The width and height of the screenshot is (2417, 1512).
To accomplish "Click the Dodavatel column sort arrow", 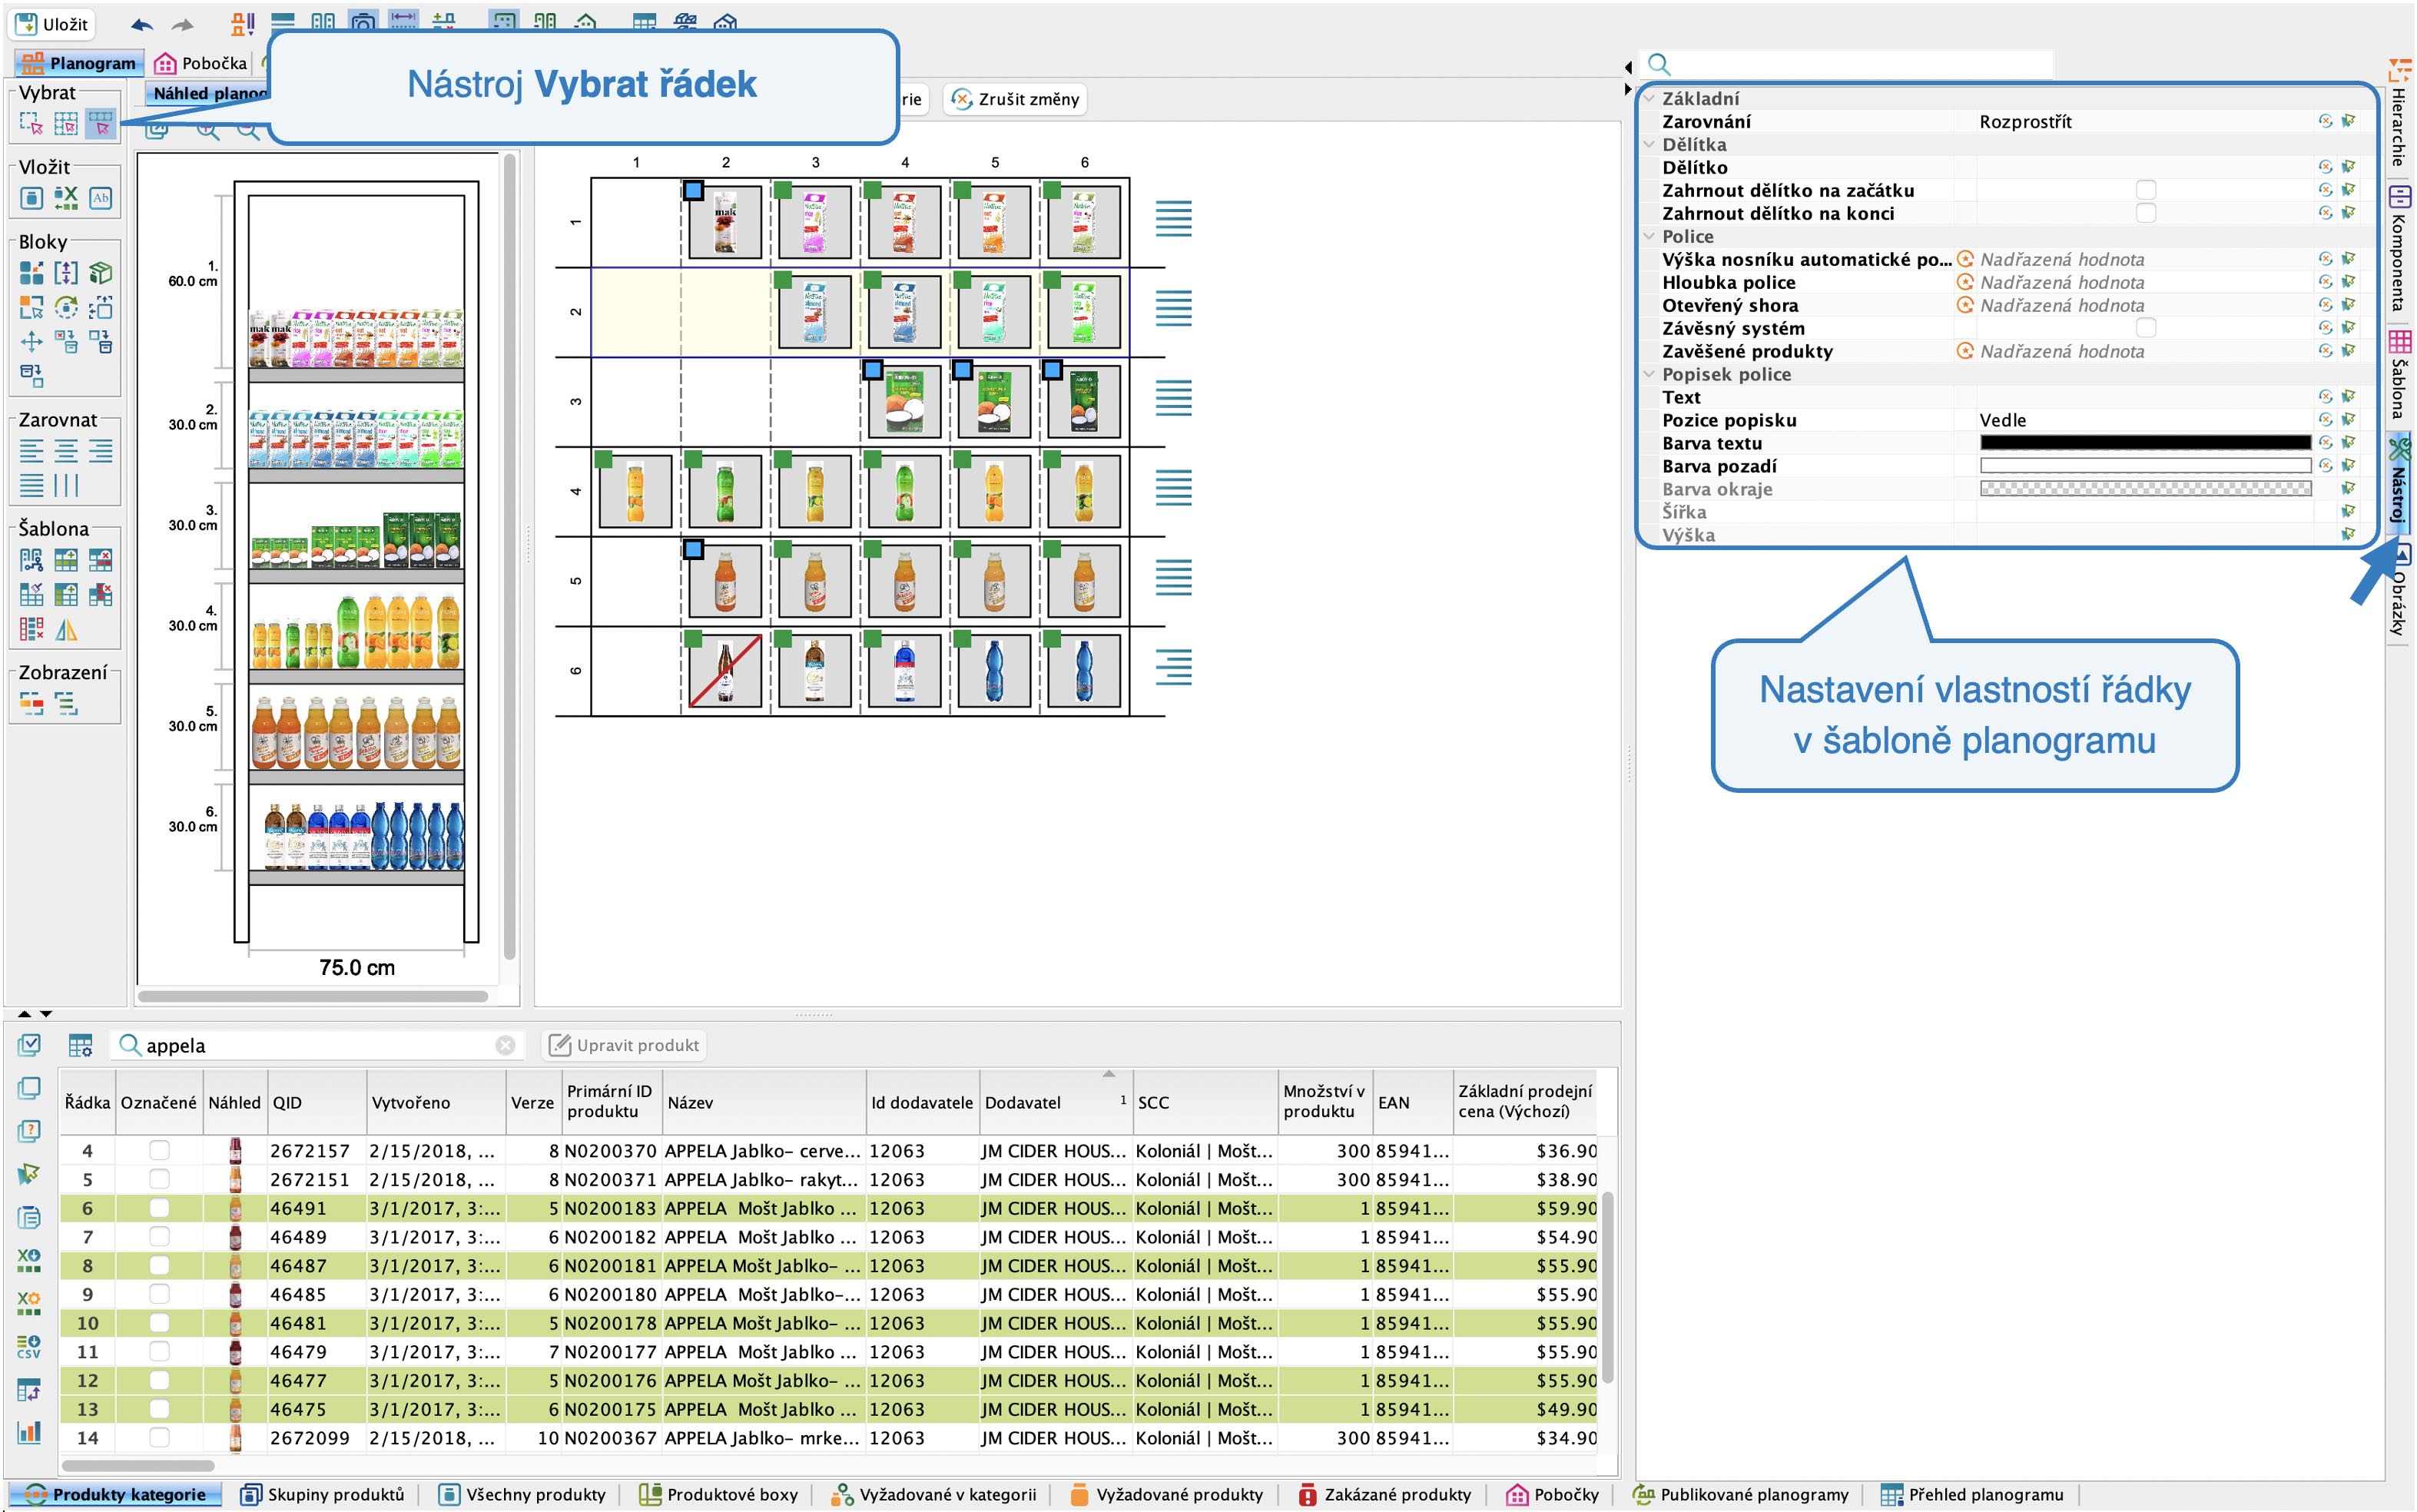I will pyautogui.click(x=1108, y=1074).
